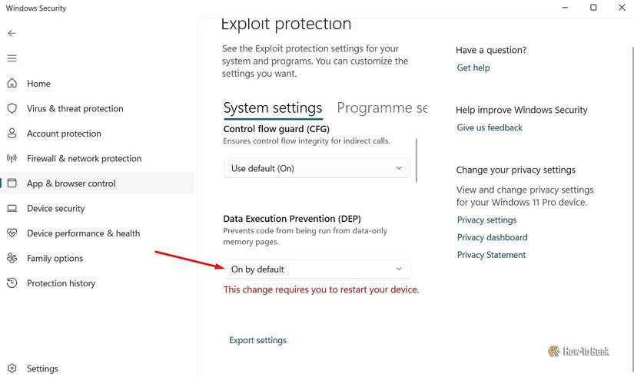Open the hamburger navigation menu
Screen dimensions: 634x380
click(x=12, y=58)
